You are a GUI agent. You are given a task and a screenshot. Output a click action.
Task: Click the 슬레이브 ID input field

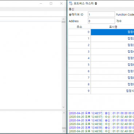pyautogui.click(x=101, y=15)
